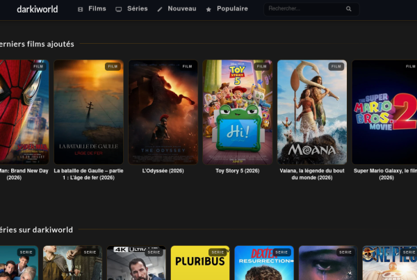Image resolution: width=417 pixels, height=280 pixels.
Task: Click the SERIE badge on One Piece
Action: click(409, 252)
